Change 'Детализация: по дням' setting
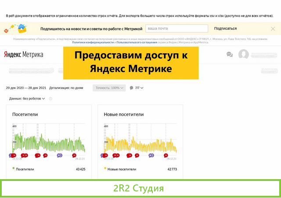 point(66,88)
